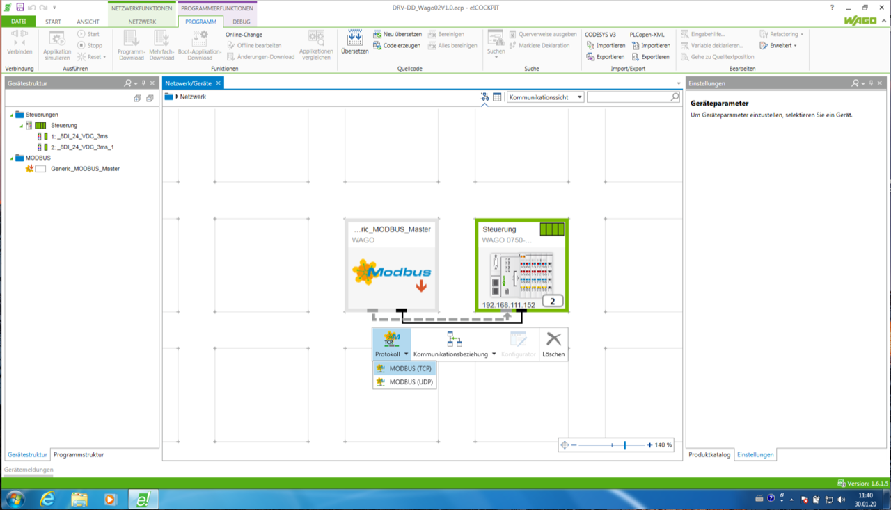Switch to Programmstruktur tab
The image size is (891, 510).
pyautogui.click(x=79, y=455)
